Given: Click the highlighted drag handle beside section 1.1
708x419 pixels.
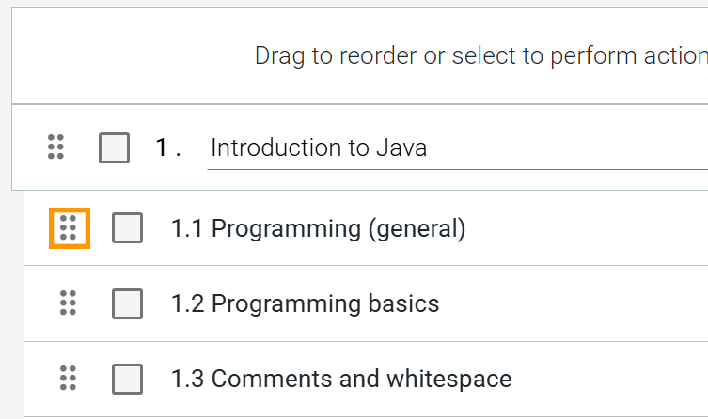Looking at the screenshot, I should [x=69, y=228].
